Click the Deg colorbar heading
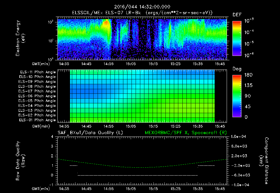This screenshot has width=280, height=193. [237, 69]
